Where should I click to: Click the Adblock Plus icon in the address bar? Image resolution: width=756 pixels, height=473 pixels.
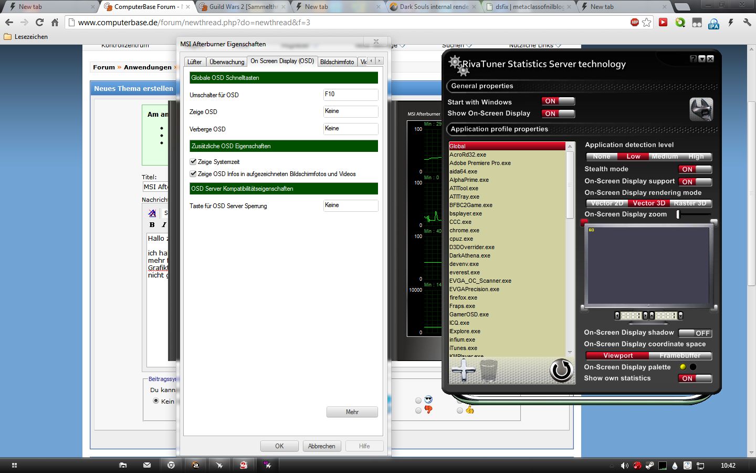click(x=635, y=22)
